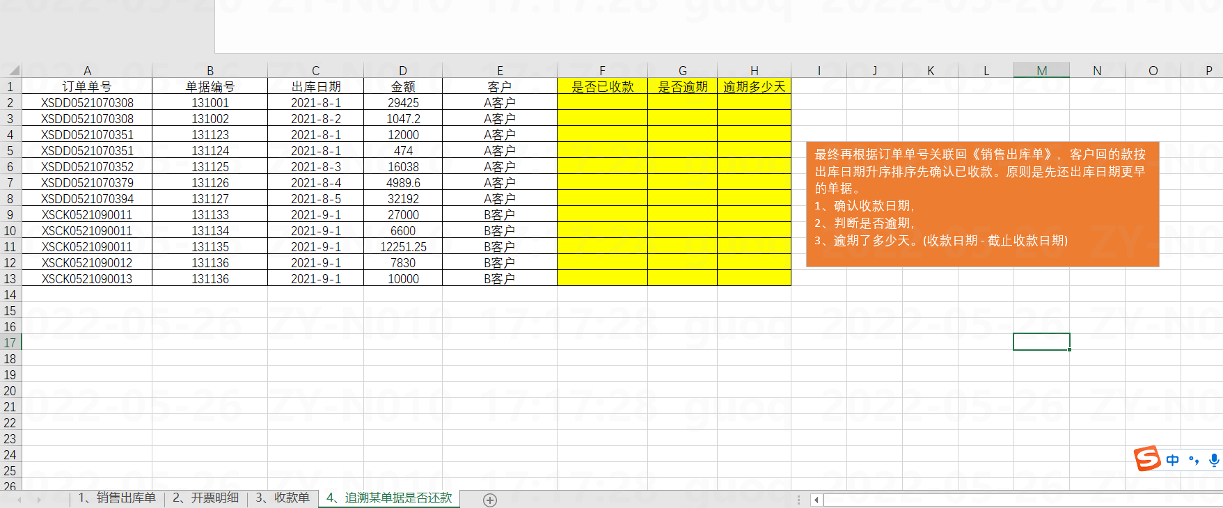Click amount cell 12251.25

coord(403,246)
